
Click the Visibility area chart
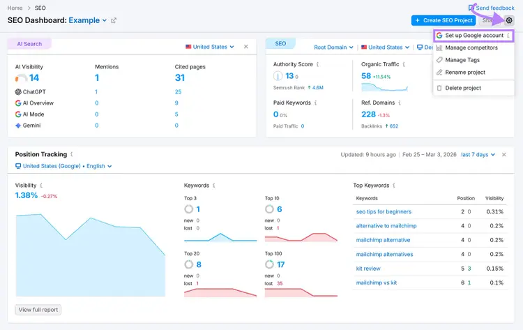(x=91, y=255)
